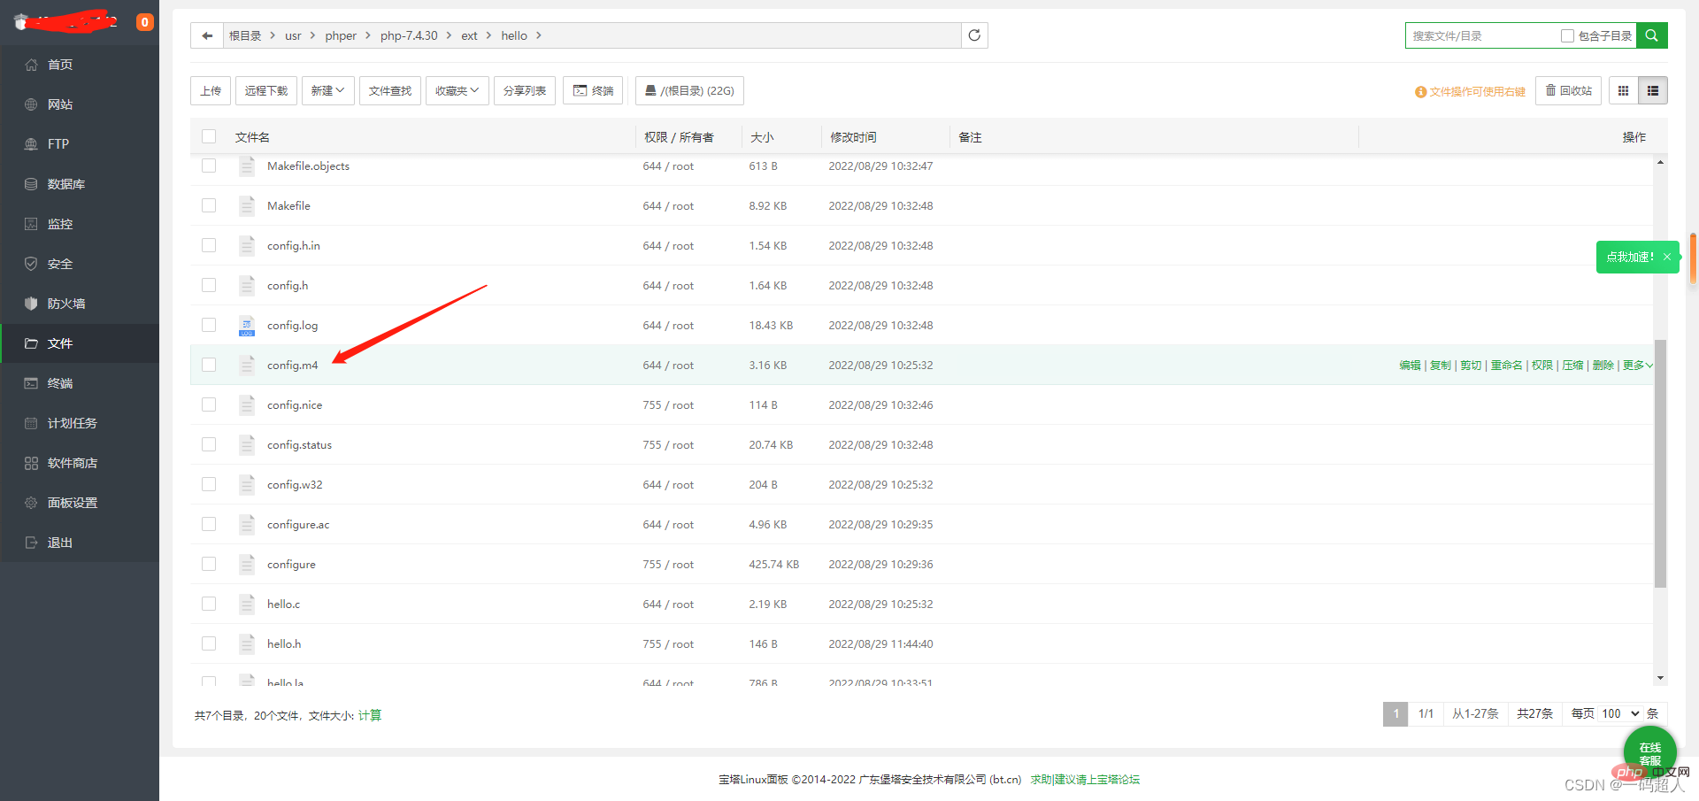Open the 终端 terminal toolbar button
Viewport: 1699px width, 801px height.
(x=593, y=90)
